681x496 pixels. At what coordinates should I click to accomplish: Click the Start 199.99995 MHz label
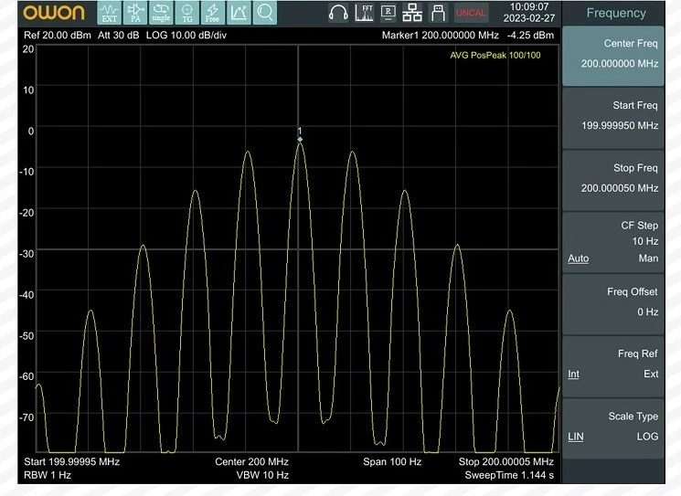[71, 461]
